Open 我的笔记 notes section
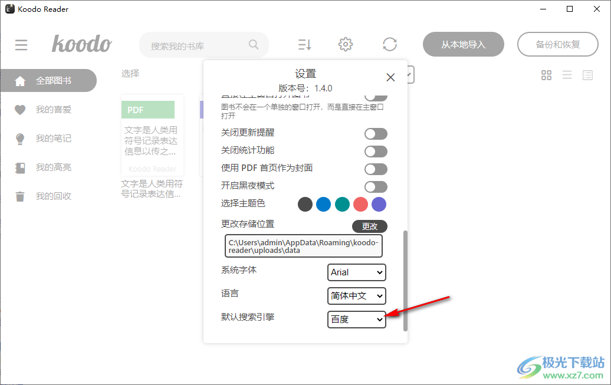 pos(54,139)
